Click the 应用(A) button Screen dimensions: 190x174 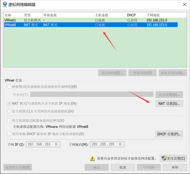(x=149, y=167)
